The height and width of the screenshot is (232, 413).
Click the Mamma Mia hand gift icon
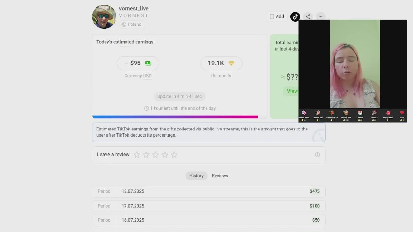pyautogui.click(x=318, y=113)
